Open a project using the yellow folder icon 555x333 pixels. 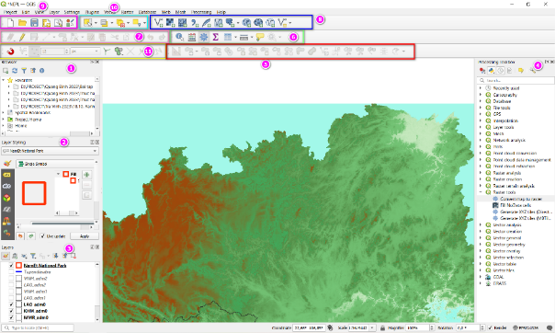tap(22, 23)
